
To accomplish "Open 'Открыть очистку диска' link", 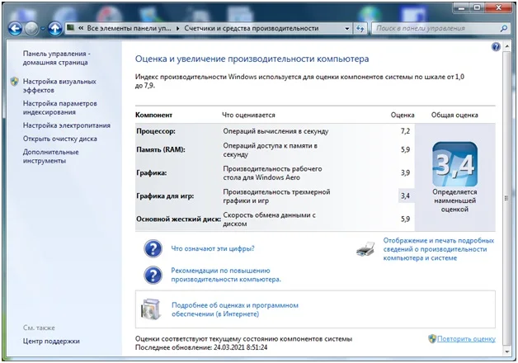I will (x=59, y=139).
